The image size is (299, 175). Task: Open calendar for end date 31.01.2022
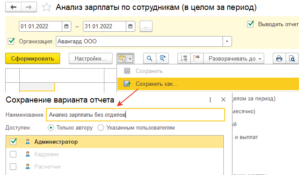[131, 26]
